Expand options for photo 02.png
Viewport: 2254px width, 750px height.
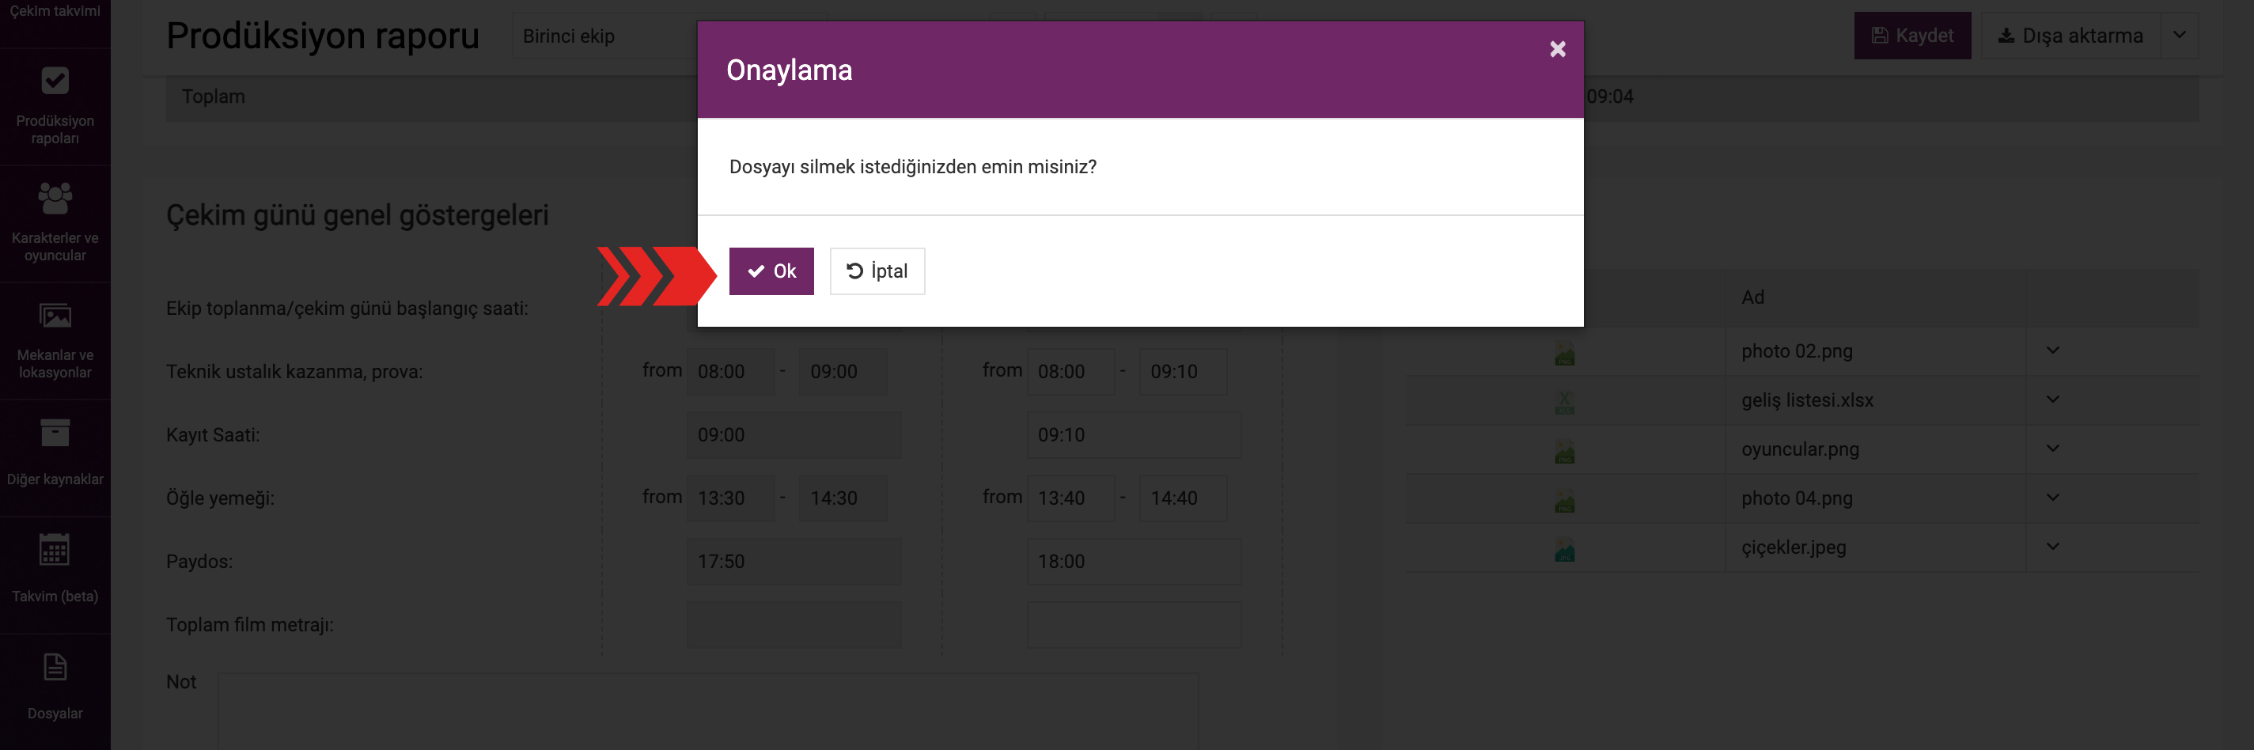tap(2053, 351)
